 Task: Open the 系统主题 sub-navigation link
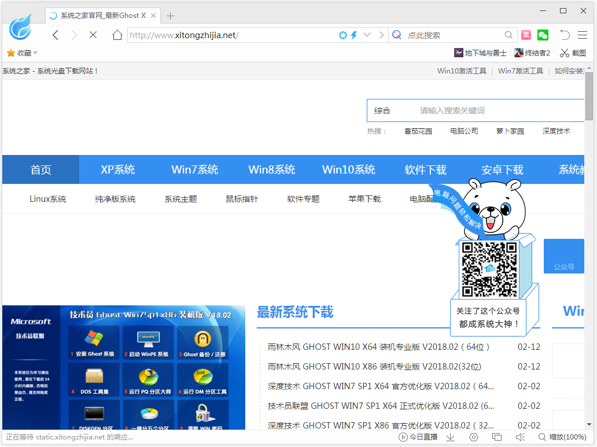181,199
